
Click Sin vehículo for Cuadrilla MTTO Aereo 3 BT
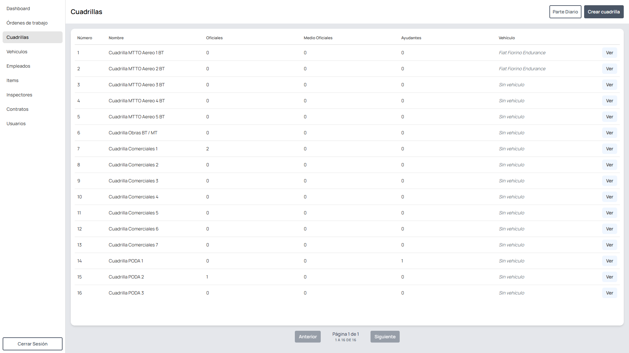511,85
